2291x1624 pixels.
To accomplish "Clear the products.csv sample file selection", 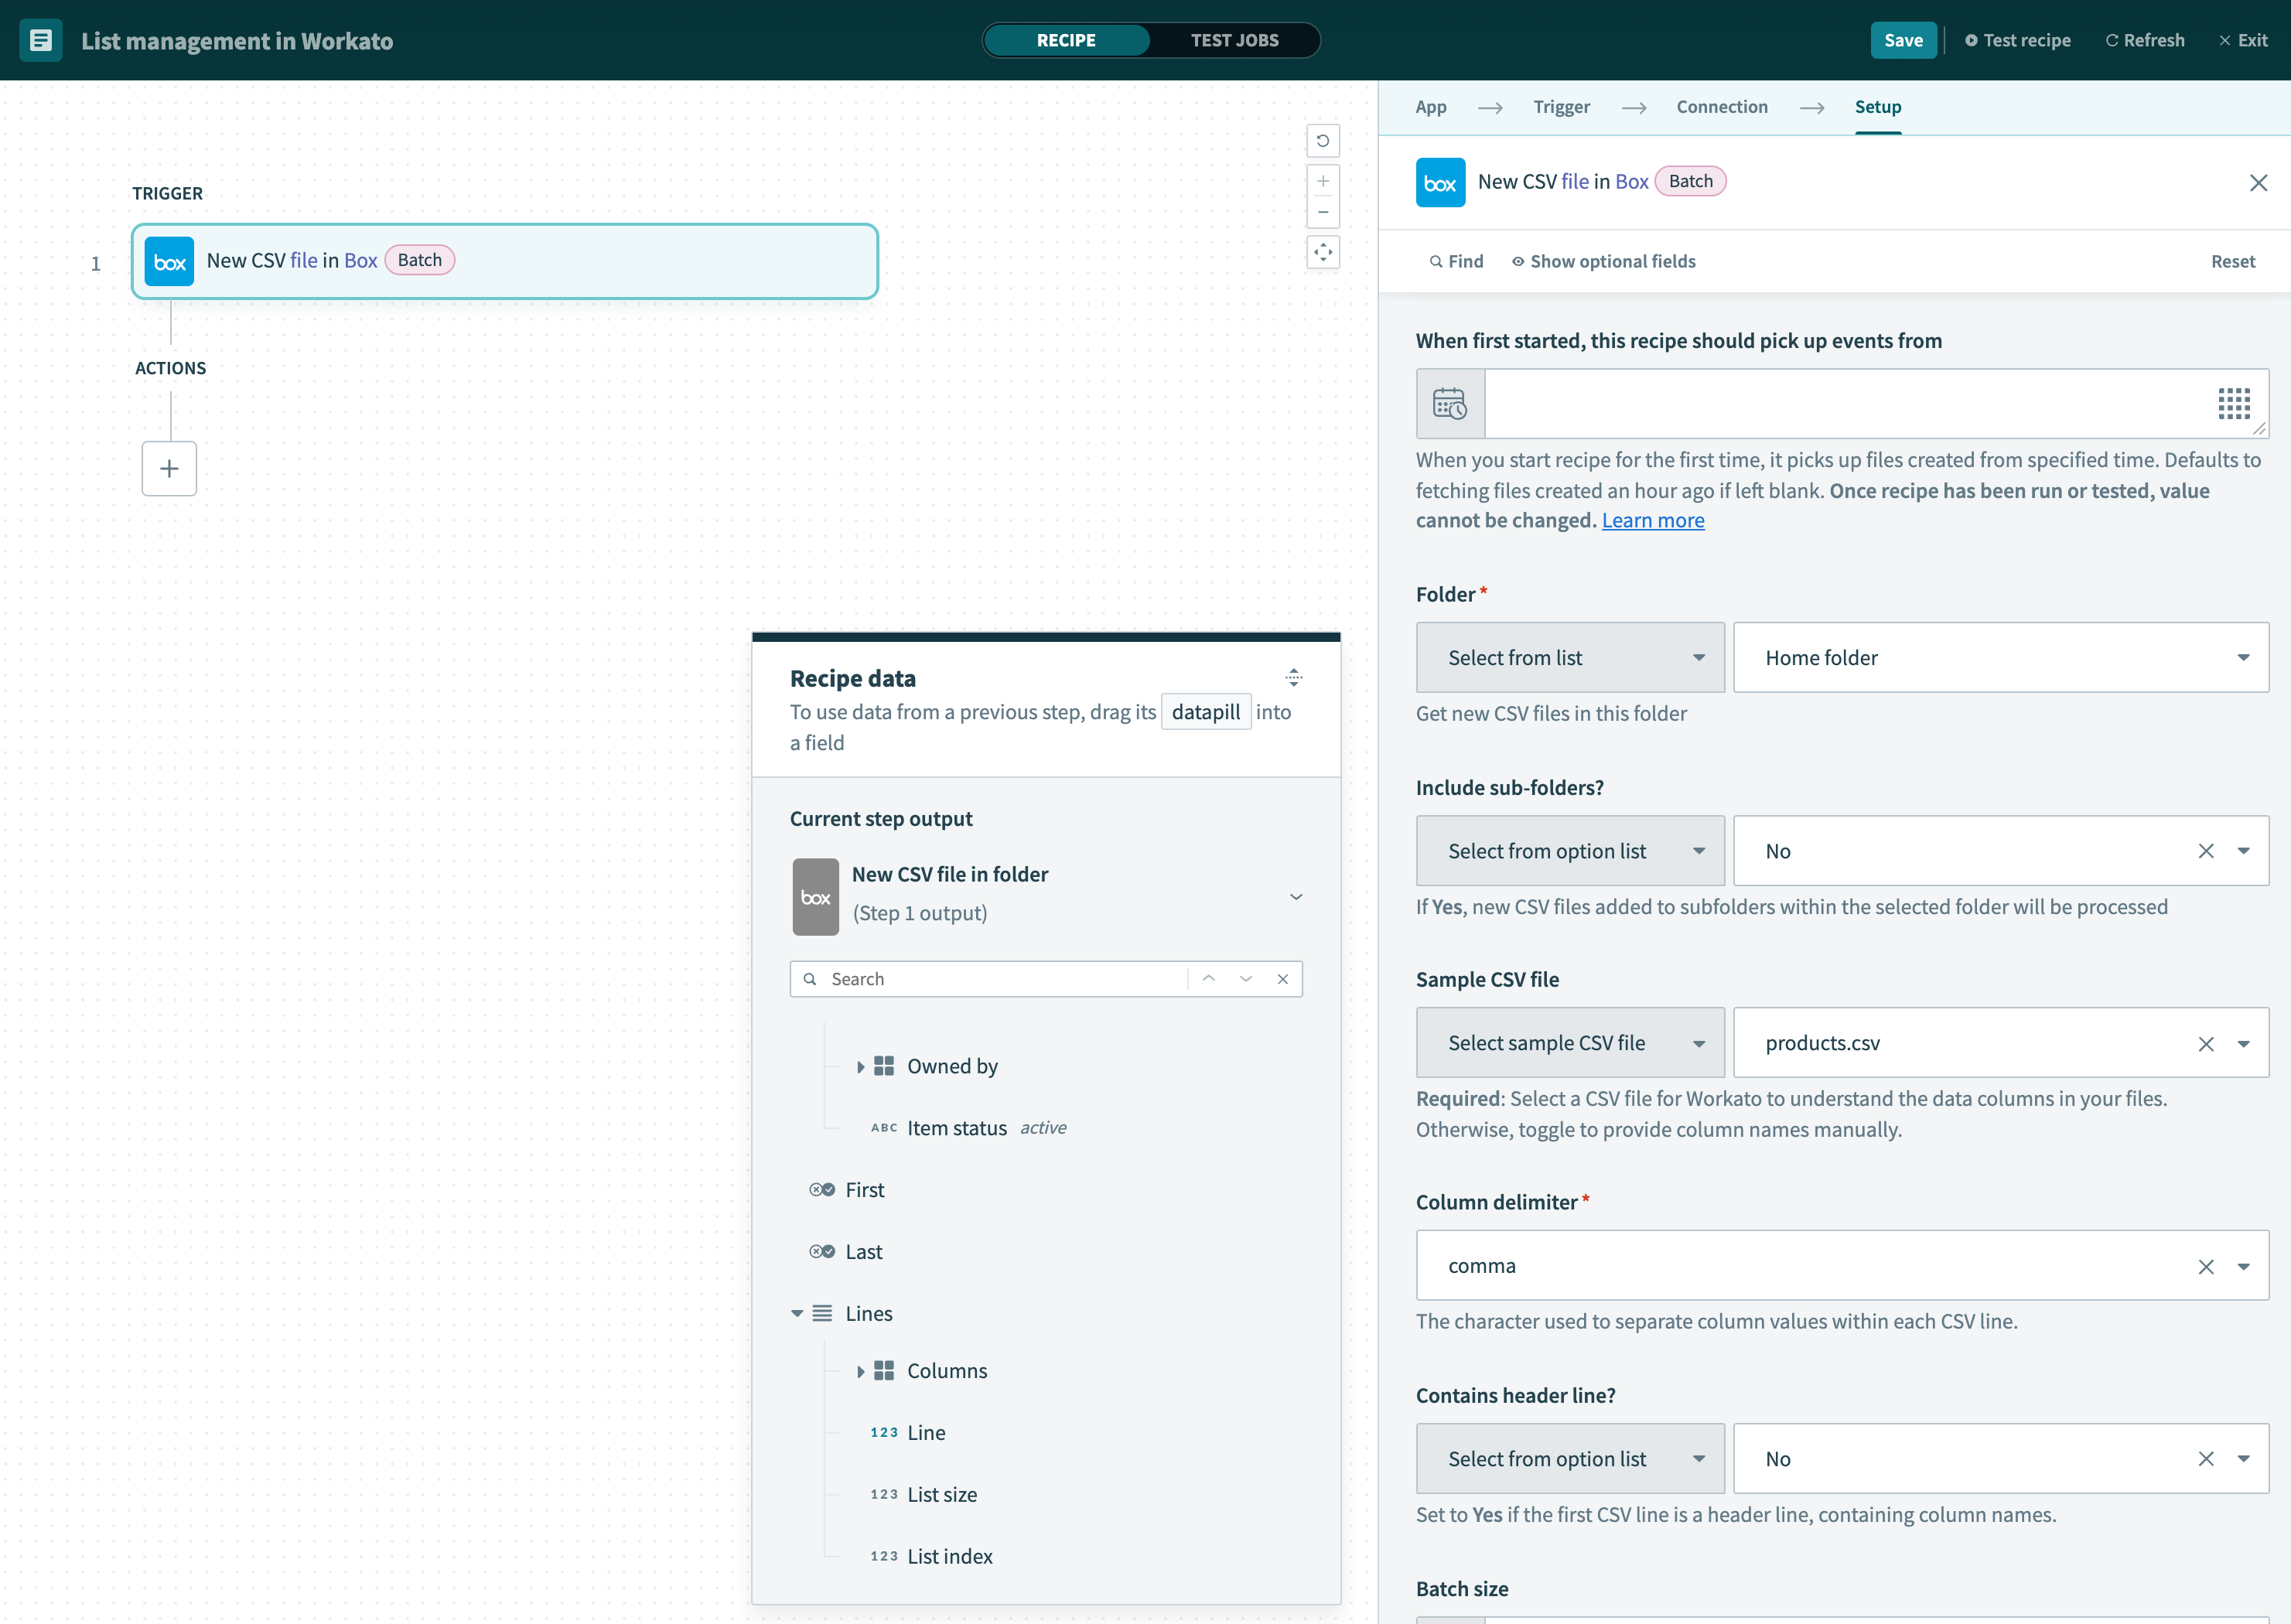I will click(2205, 1043).
